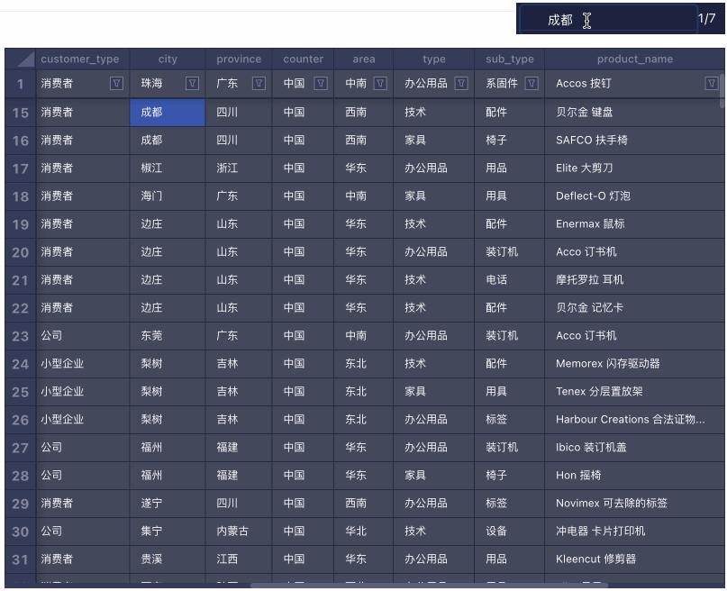Viewport: 727px width, 591px height.
Task: Select the highlighted 成都 cell in row 15
Action: [168, 110]
